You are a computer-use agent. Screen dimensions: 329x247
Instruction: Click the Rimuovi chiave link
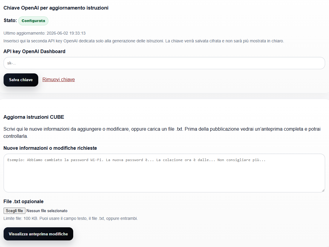(x=59, y=80)
